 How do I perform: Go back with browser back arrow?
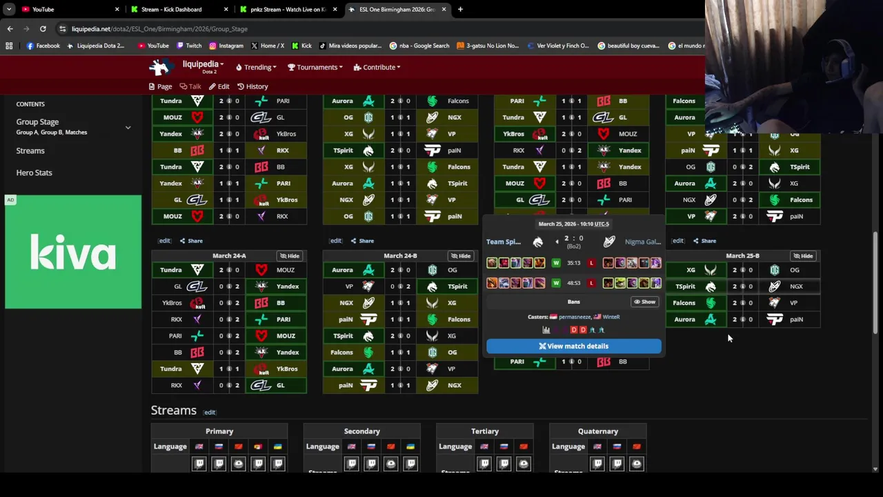tap(10, 29)
